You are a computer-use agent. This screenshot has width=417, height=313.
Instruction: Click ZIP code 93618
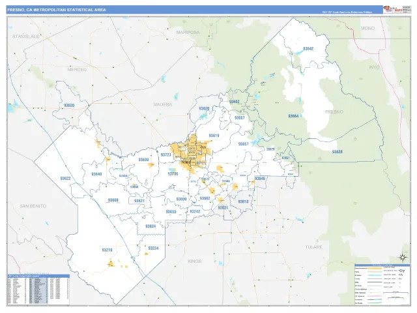point(243,201)
